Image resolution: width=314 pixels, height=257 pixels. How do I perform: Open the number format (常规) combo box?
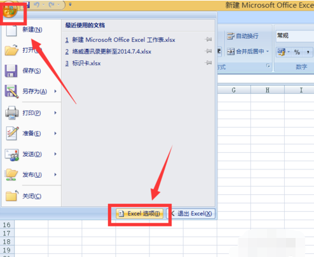point(295,36)
